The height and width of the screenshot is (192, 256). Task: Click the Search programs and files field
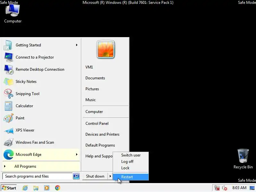pyautogui.click(x=37, y=176)
